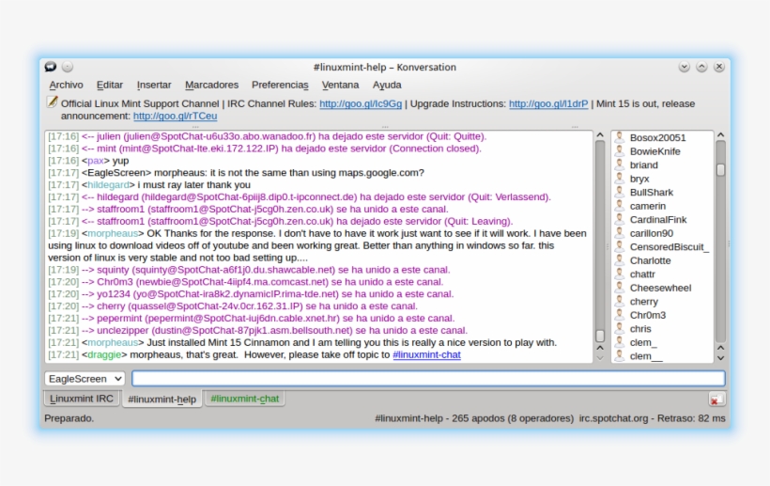The height and width of the screenshot is (486, 770).
Task: Click hildegard's nick in the 17:17 message
Action: (108, 185)
